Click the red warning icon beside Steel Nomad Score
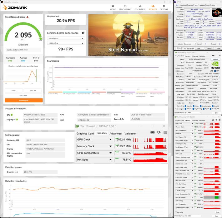Viewport: 222px width, 218px height. [x=28, y=17]
